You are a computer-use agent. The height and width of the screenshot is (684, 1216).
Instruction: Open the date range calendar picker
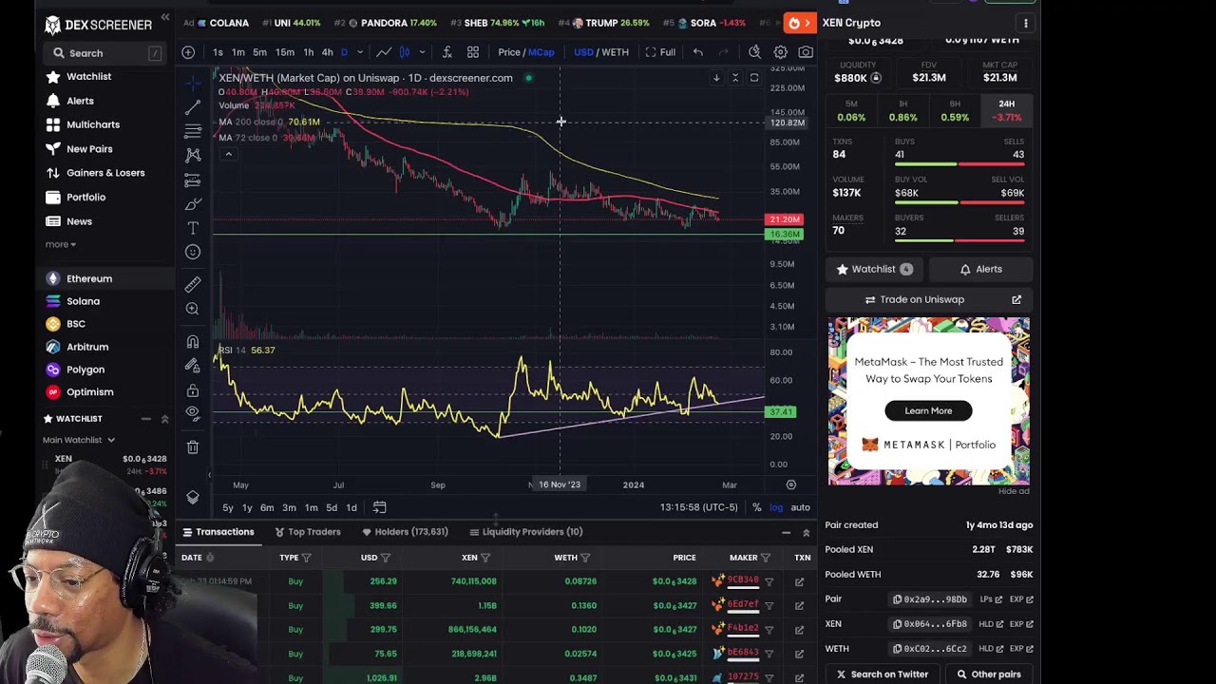[379, 507]
